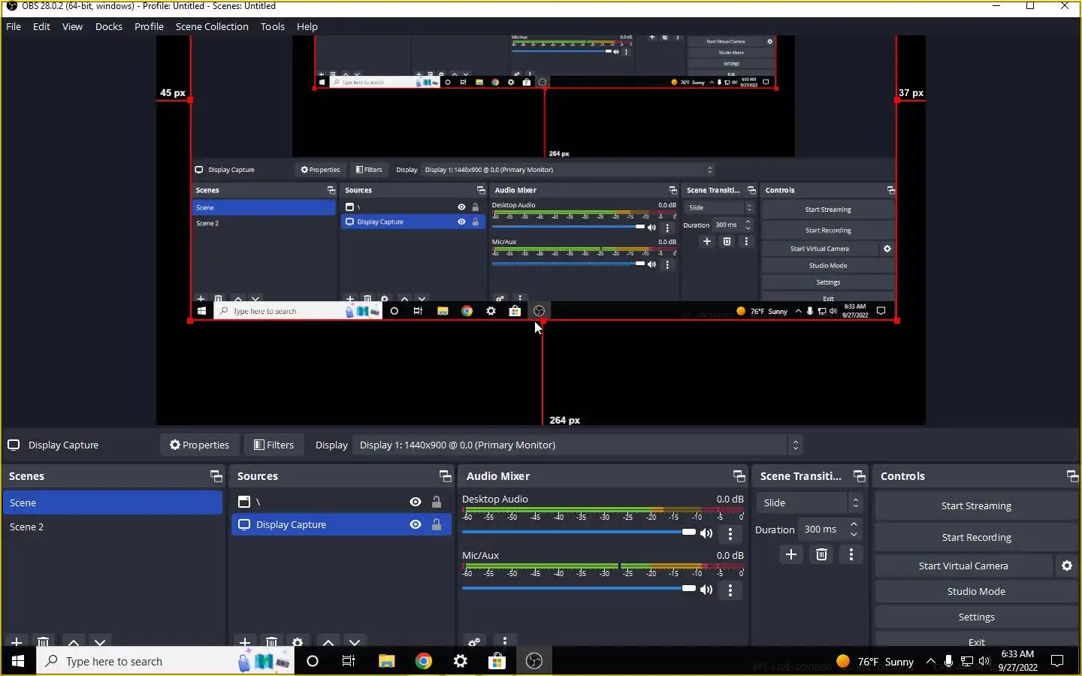
Task: Open Microsoft Store from the taskbar
Action: click(497, 661)
